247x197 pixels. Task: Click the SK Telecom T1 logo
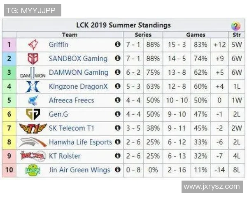point(33,128)
